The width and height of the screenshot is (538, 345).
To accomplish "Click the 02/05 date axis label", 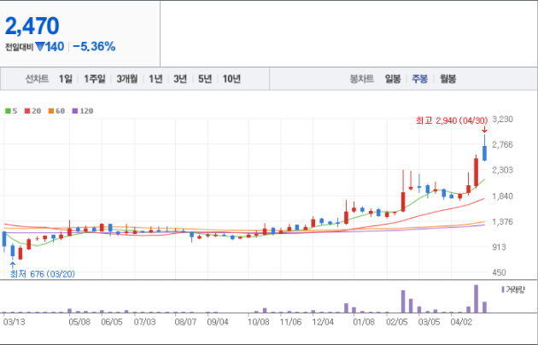I will click(396, 322).
